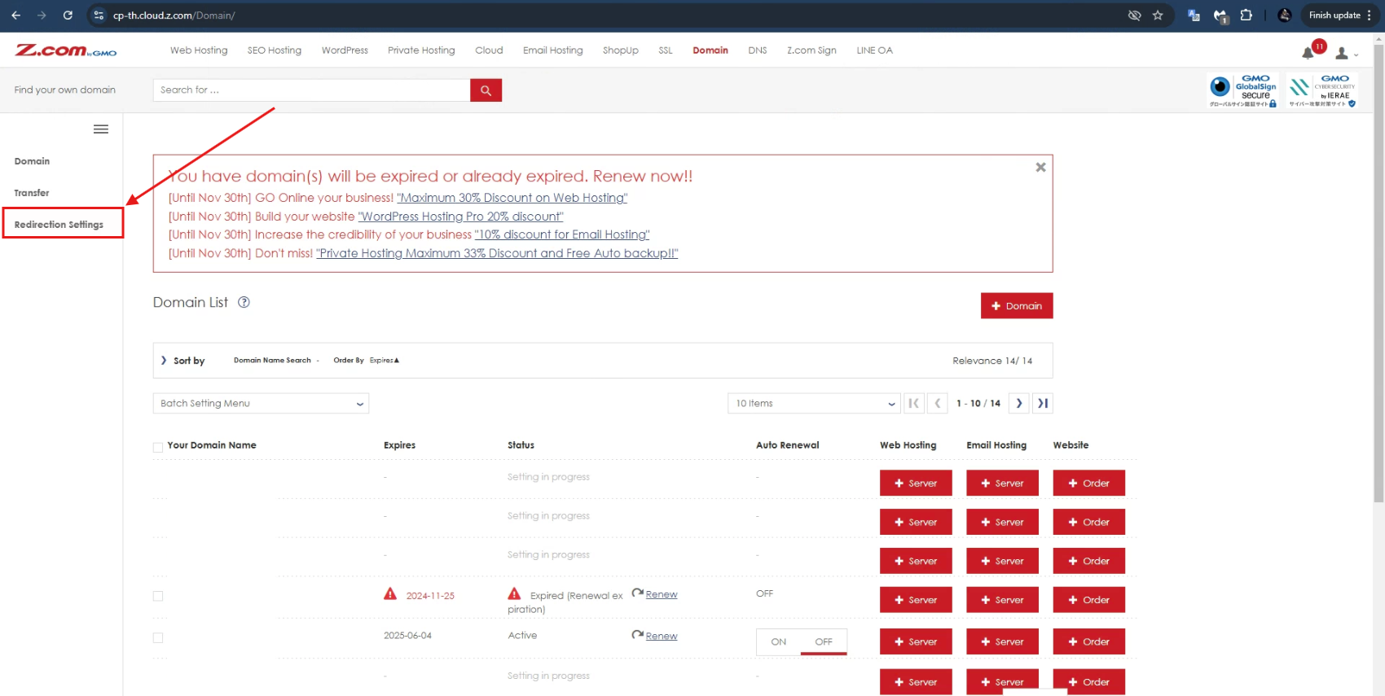
Task: Reload the page with refresh icon
Action: (68, 15)
